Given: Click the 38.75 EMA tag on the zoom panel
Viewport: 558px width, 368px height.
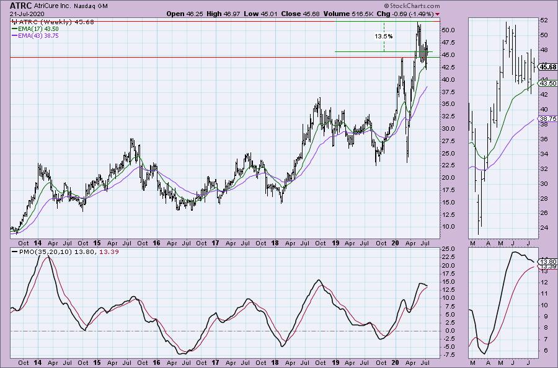Looking at the screenshot, I should click(547, 119).
